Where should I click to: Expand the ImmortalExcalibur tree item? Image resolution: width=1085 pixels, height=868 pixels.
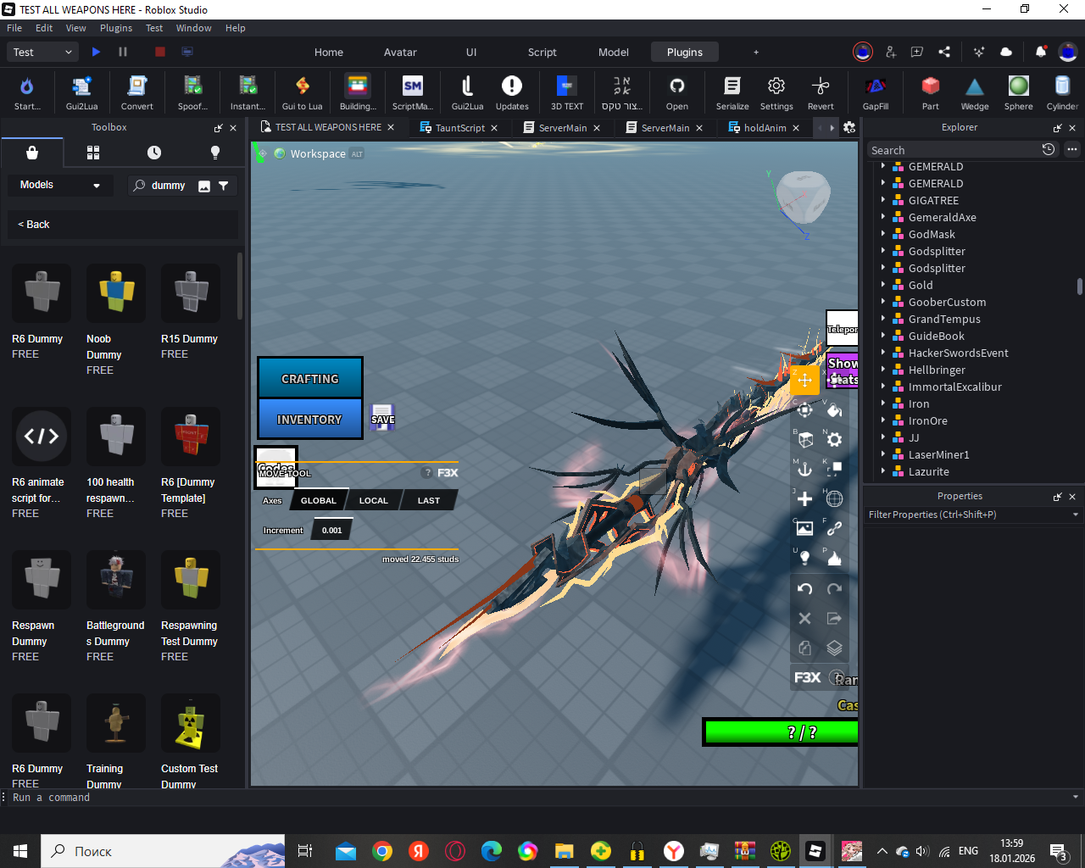pyautogui.click(x=883, y=387)
